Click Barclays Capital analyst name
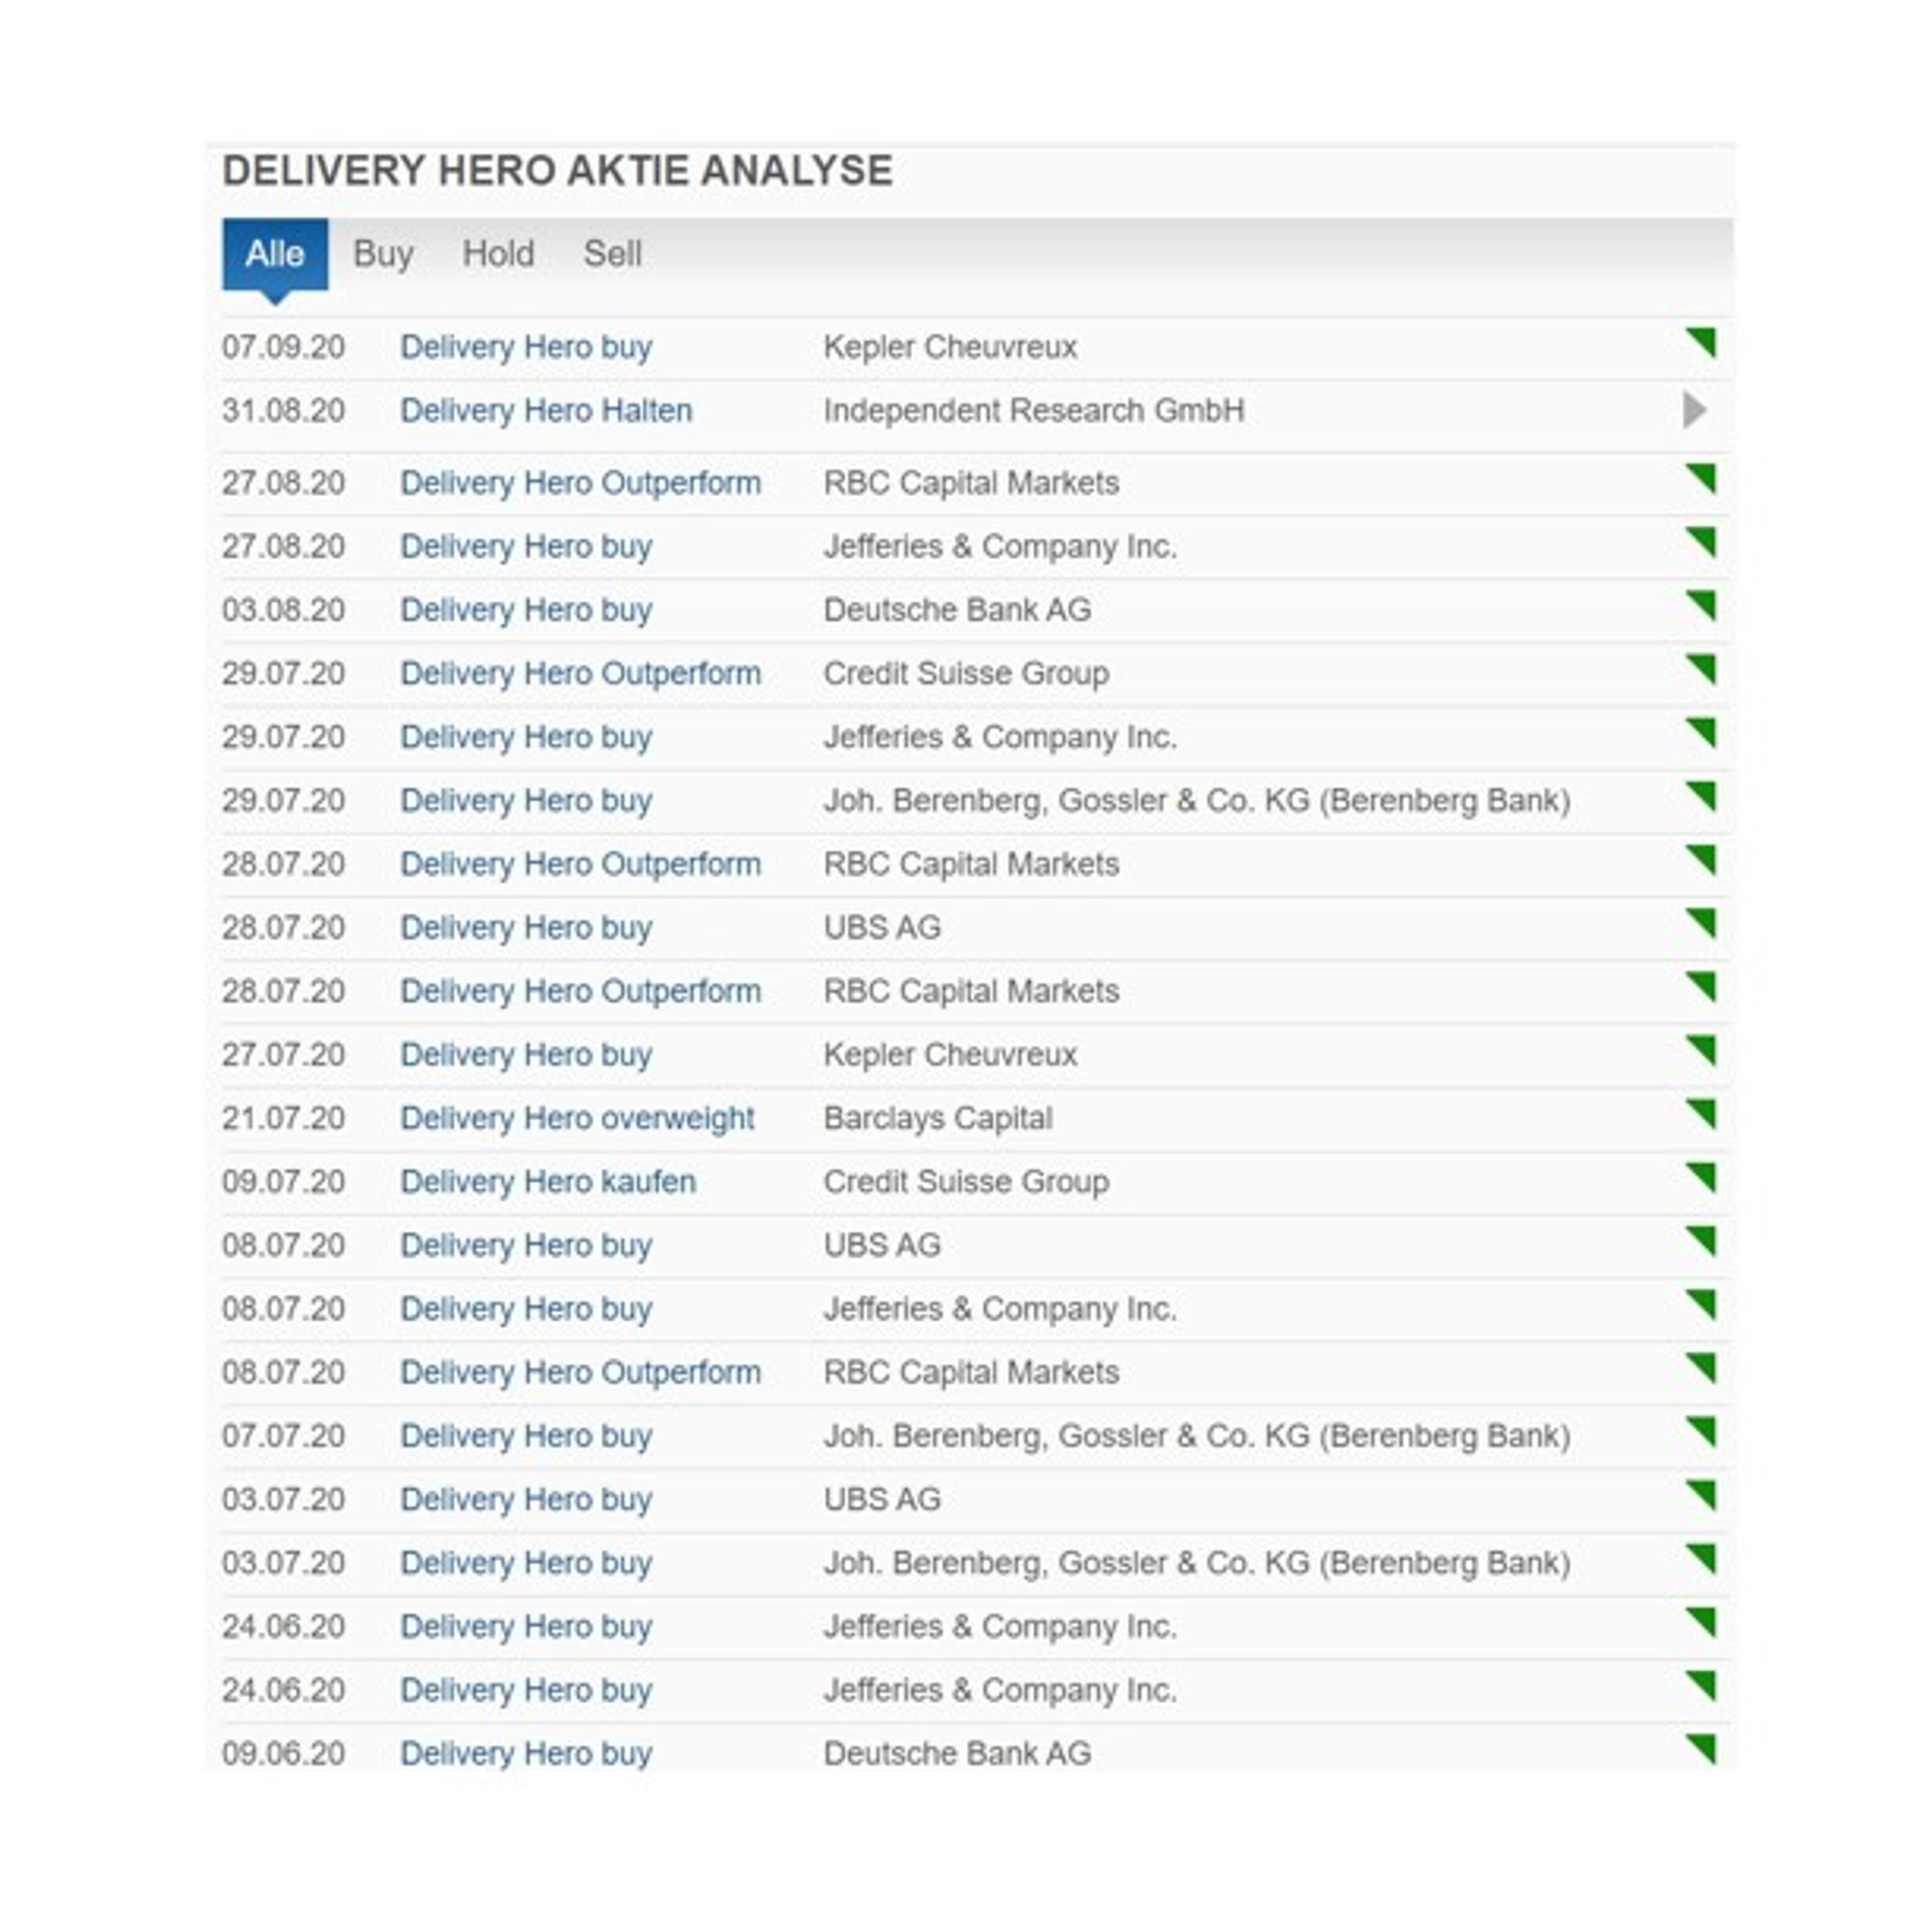1932x1932 pixels. (x=938, y=1118)
